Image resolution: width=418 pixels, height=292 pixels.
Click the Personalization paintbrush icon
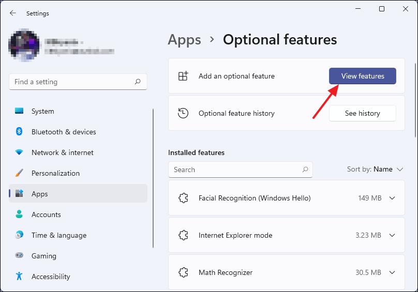point(19,173)
